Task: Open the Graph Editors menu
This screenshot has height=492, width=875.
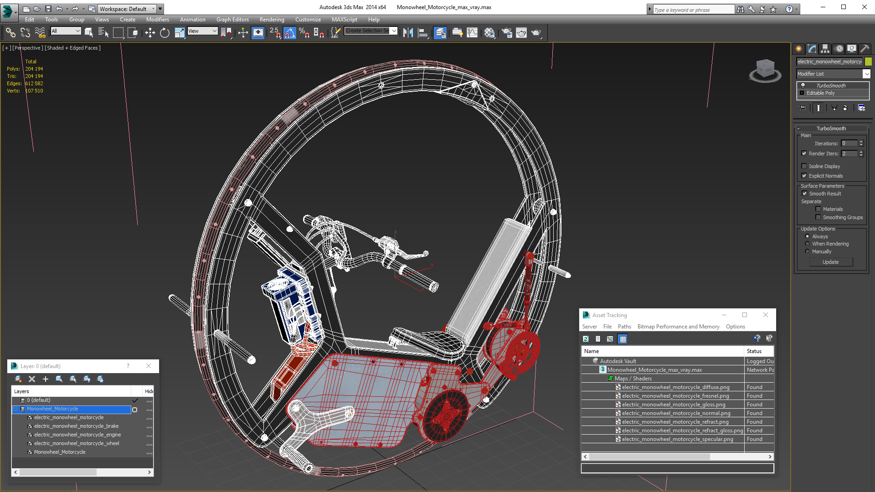Action: [232, 20]
